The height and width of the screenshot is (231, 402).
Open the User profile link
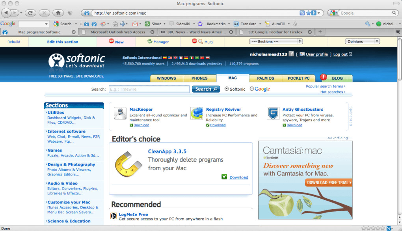(x=316, y=54)
